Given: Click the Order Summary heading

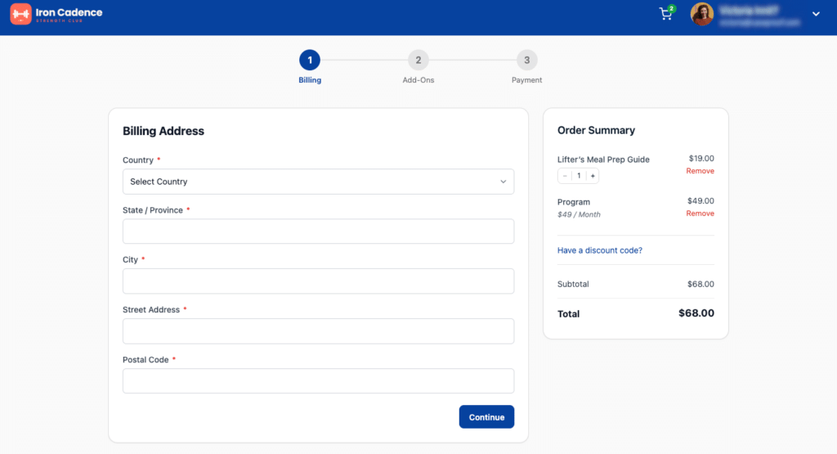Looking at the screenshot, I should tap(596, 130).
